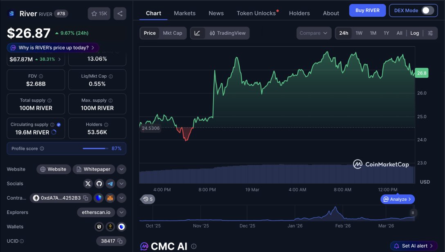Select the line chart view icon

pos(197,33)
